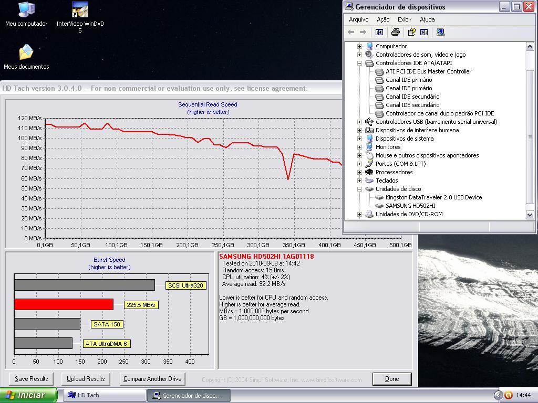Select the ATI PCI IDE Bus Master Controller icon

[379, 71]
